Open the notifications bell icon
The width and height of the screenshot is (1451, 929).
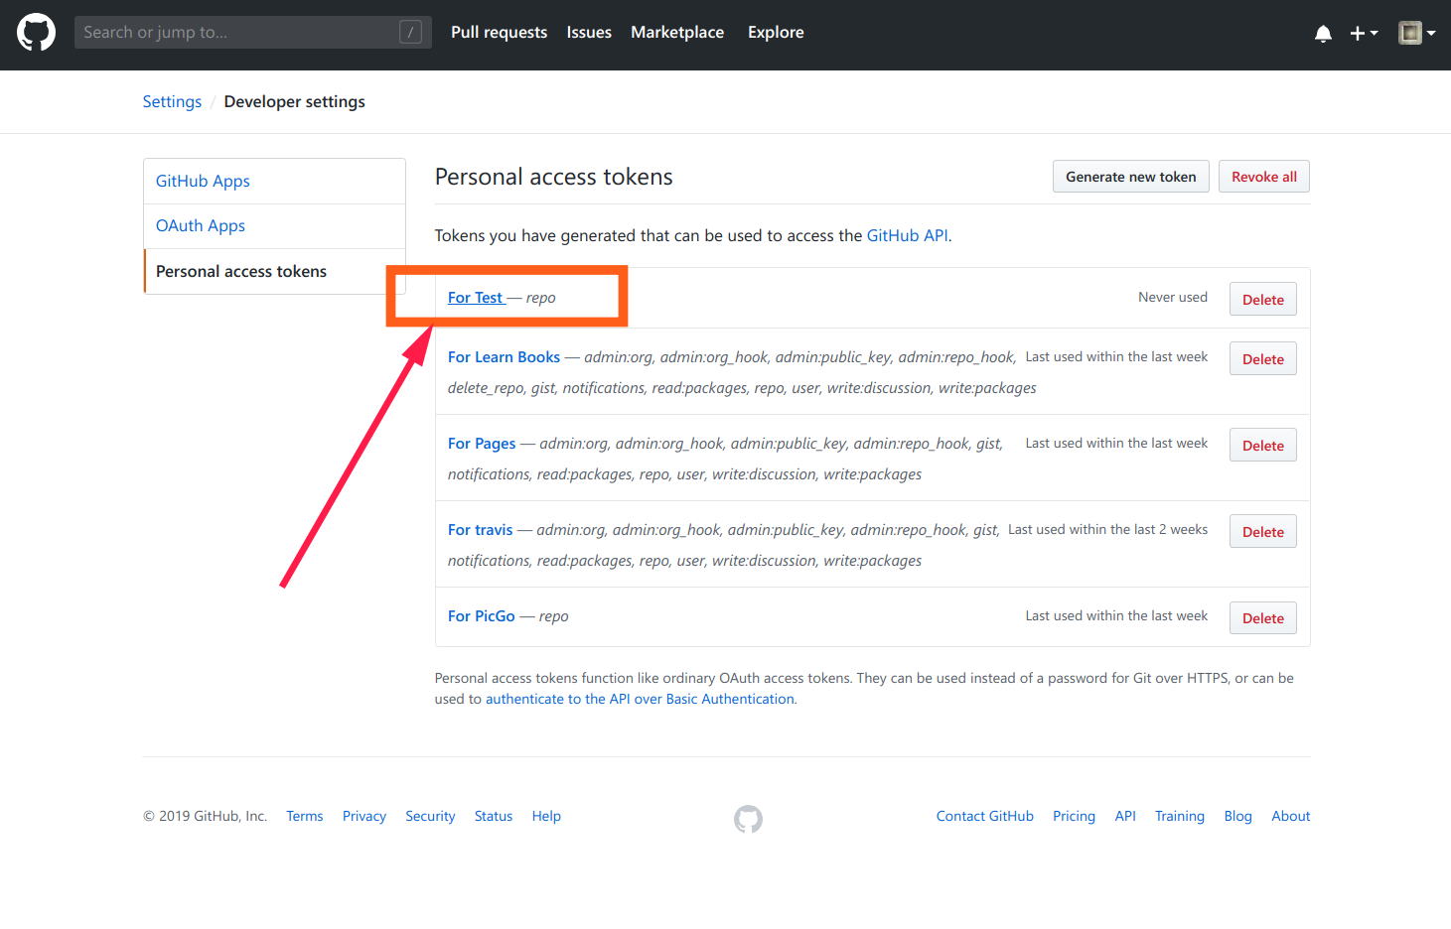[1323, 34]
